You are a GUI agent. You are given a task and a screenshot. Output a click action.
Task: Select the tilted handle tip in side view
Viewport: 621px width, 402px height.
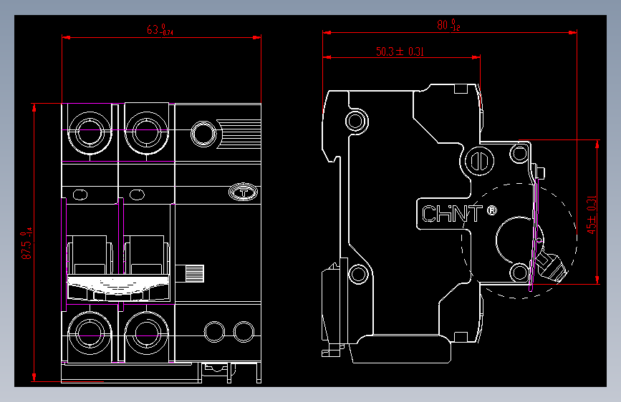click(552, 267)
